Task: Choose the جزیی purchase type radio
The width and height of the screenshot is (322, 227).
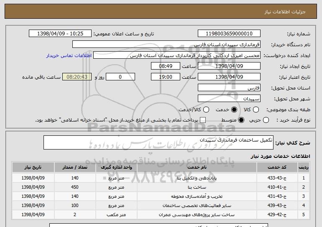Action: (x=266, y=120)
